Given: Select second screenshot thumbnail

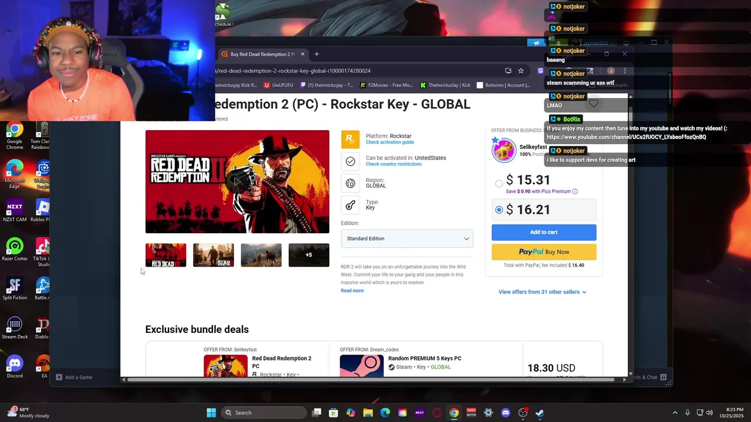Looking at the screenshot, I should pyautogui.click(x=214, y=255).
